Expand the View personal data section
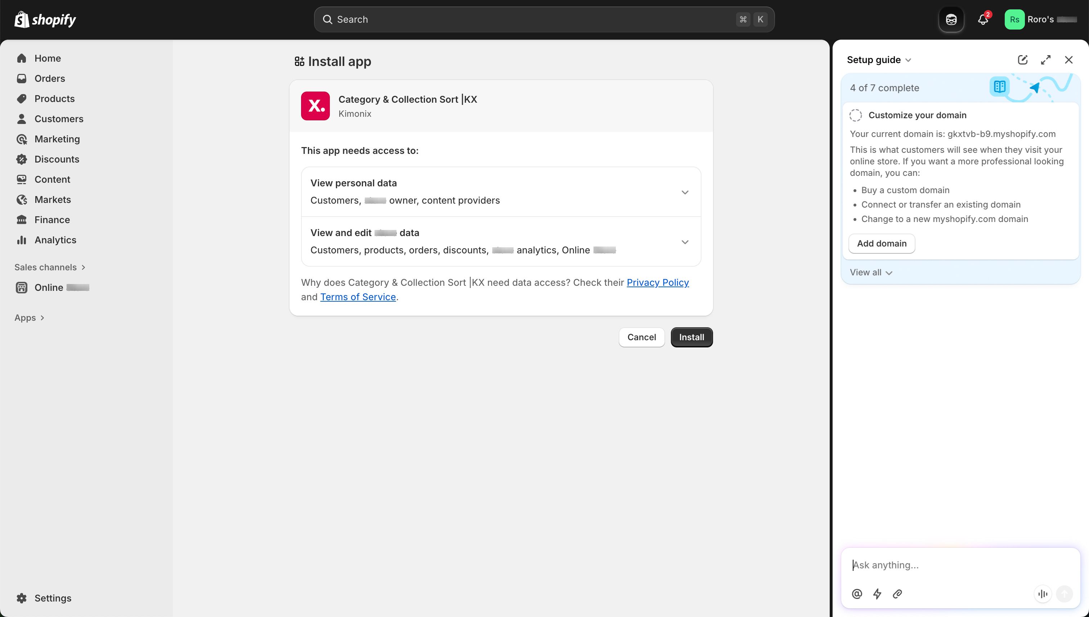1089x617 pixels. 685,192
